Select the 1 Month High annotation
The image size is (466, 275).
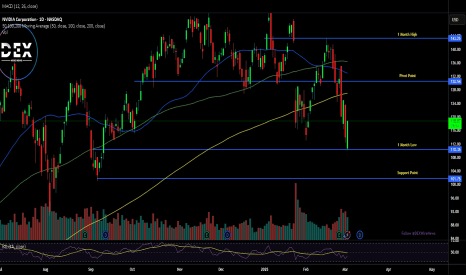click(407, 34)
